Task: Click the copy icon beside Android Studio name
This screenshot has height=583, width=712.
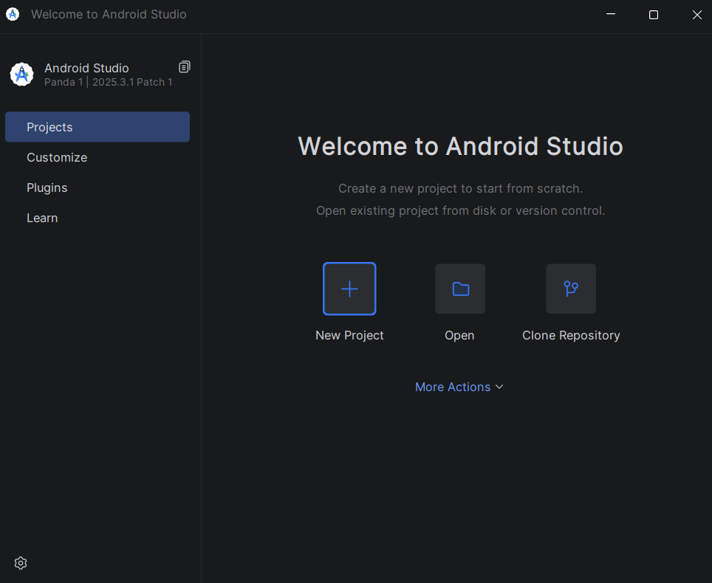Action: (x=185, y=67)
